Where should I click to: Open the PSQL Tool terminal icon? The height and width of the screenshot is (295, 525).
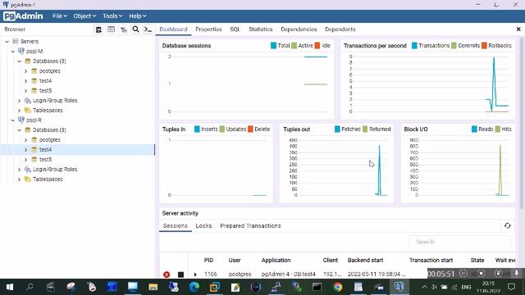(x=148, y=29)
